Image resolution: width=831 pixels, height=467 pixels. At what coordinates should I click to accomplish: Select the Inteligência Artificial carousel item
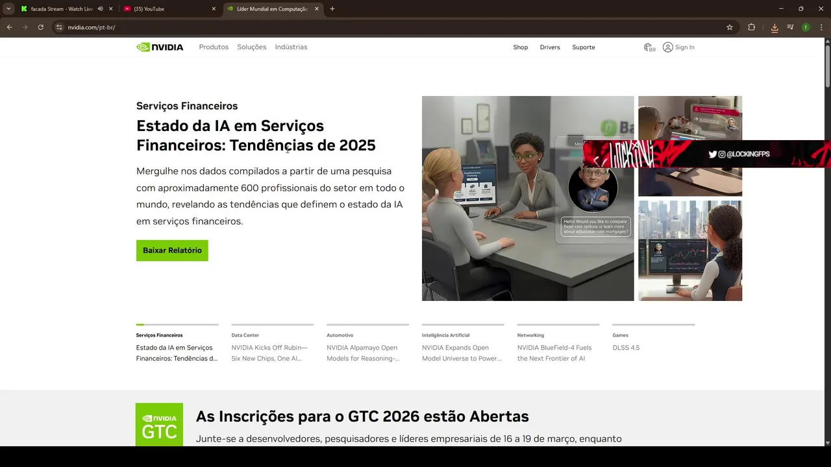(463, 344)
